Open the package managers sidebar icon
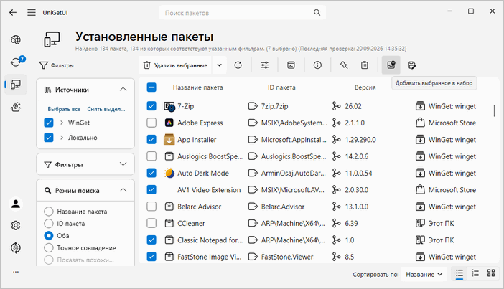 click(x=16, y=247)
